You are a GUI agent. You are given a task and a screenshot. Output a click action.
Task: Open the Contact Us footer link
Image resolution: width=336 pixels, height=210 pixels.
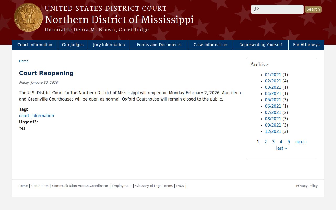pos(40,186)
